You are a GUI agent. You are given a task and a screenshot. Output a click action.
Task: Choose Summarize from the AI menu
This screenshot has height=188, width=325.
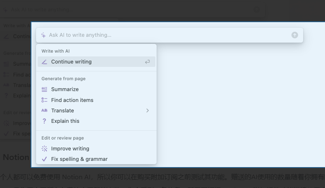coord(65,89)
